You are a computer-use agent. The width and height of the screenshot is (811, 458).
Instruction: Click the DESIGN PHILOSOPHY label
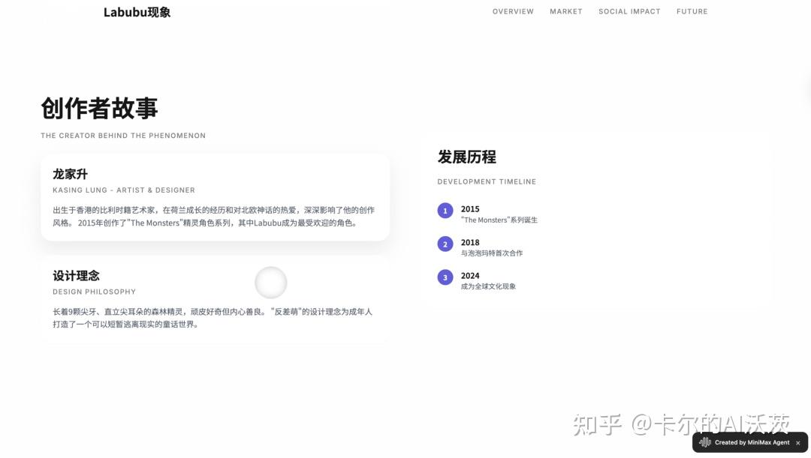point(94,292)
